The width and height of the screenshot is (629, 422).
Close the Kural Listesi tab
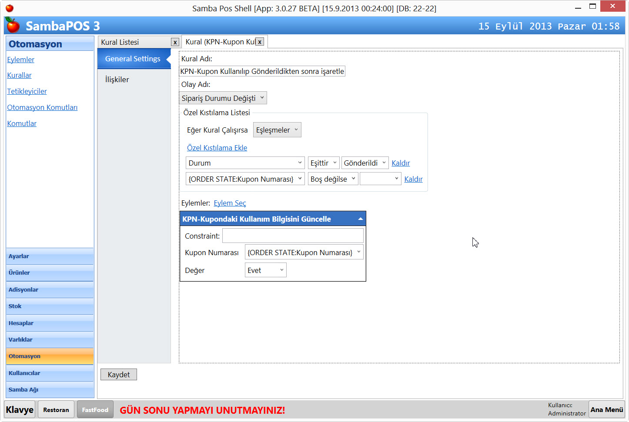pyautogui.click(x=175, y=42)
